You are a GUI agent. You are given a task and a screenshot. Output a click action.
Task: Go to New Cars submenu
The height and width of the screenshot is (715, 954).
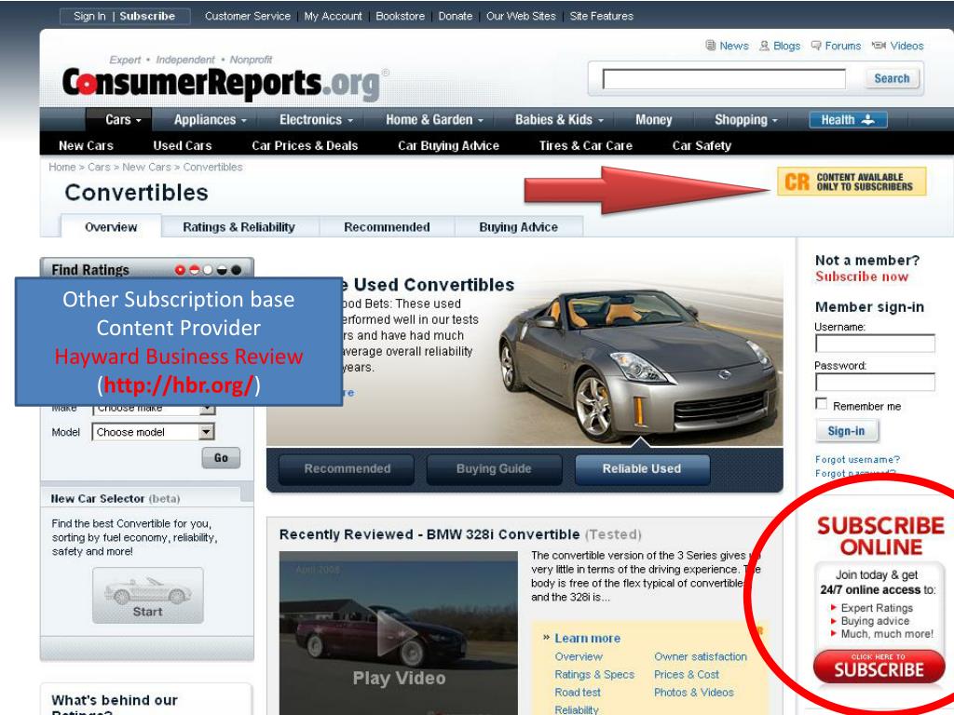[x=86, y=146]
